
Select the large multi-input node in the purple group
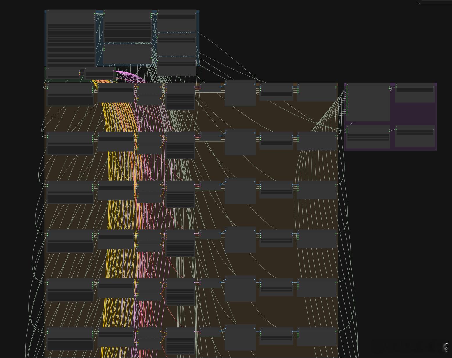point(368,102)
